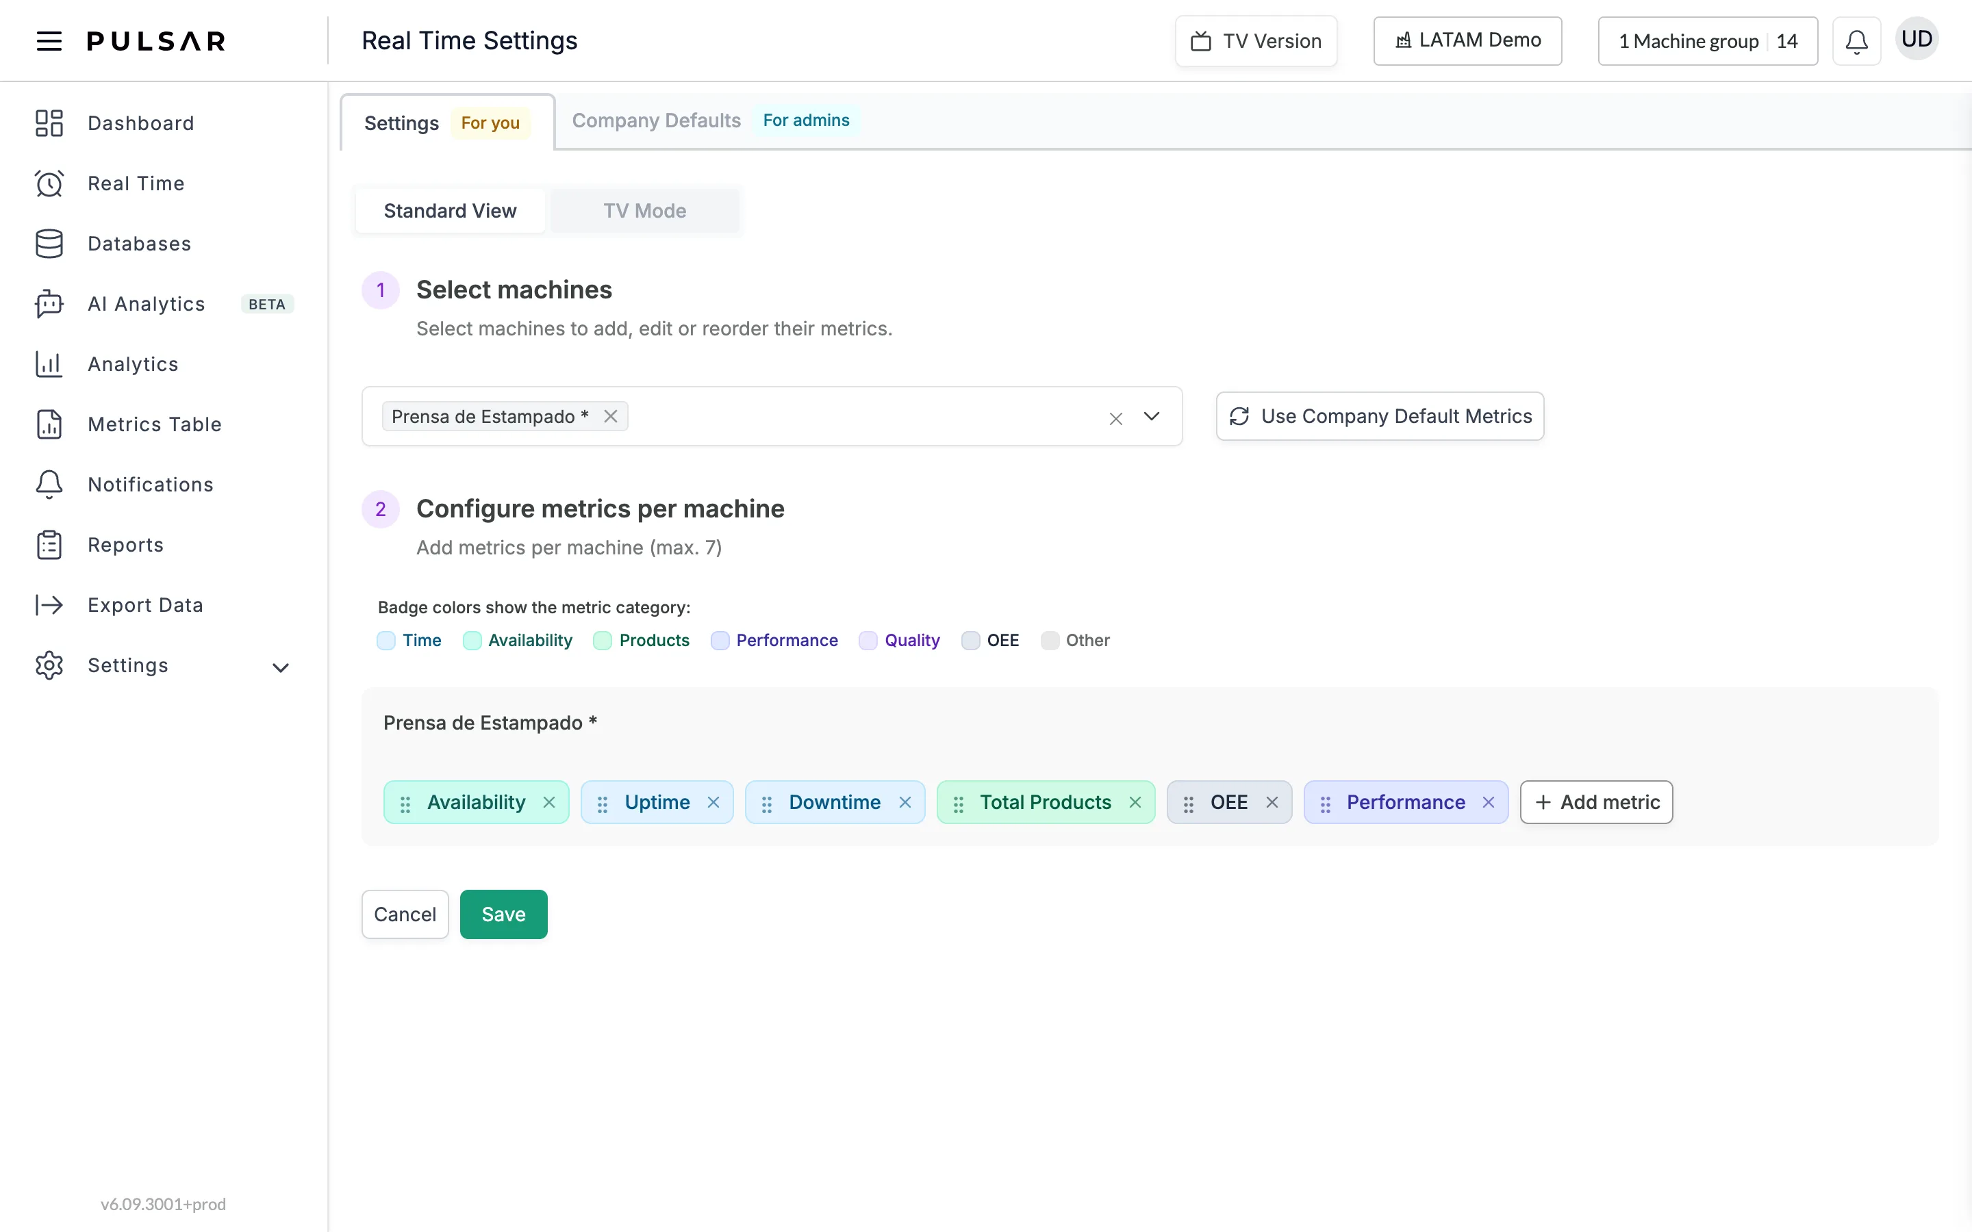Go to Metrics Table in sidebar
The image size is (1972, 1232).
[155, 424]
